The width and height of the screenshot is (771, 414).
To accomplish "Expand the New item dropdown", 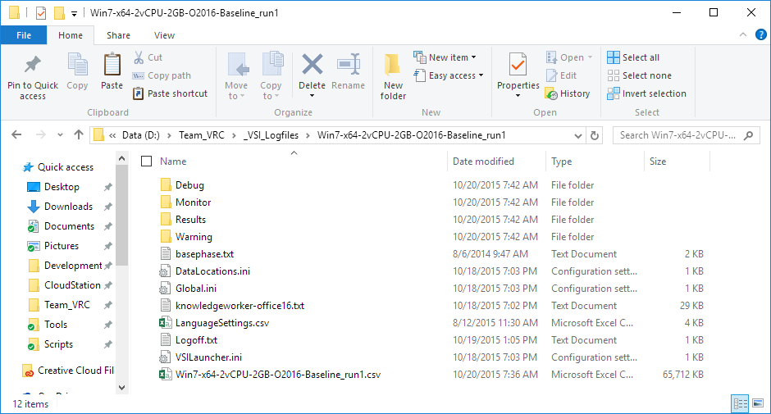I will (x=473, y=57).
